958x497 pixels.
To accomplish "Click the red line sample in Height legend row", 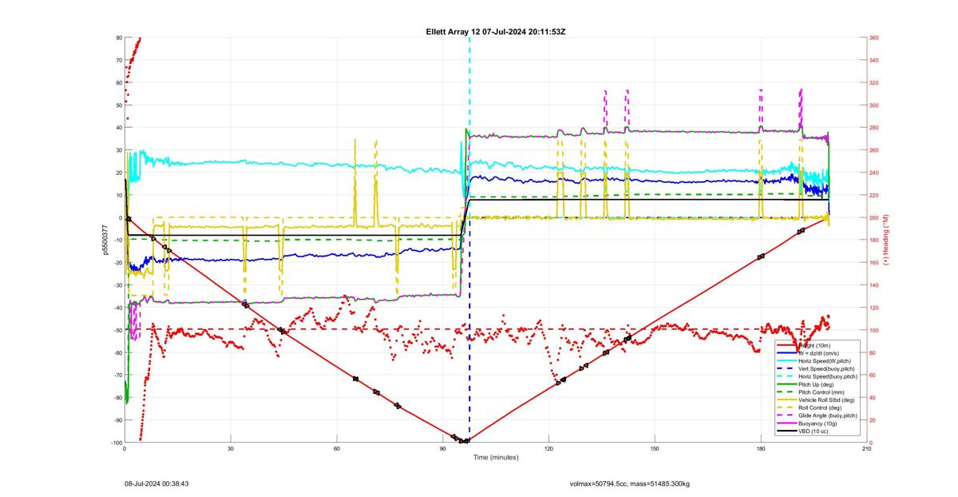I will (x=787, y=346).
